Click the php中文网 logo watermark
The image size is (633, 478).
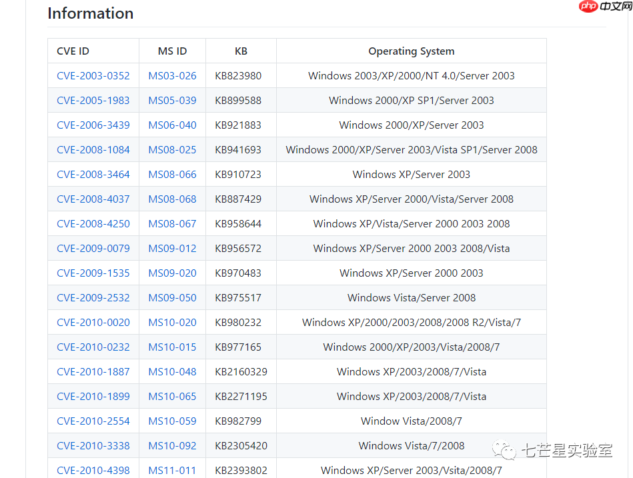click(x=603, y=7)
